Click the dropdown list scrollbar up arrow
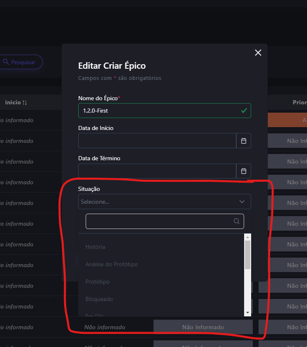The image size is (307, 347). (x=248, y=237)
